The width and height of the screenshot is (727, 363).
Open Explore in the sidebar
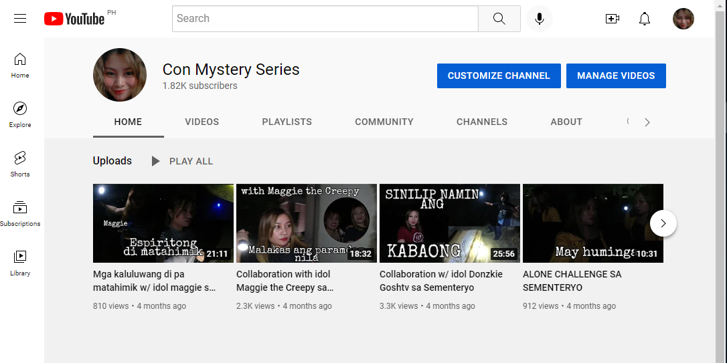(x=20, y=115)
